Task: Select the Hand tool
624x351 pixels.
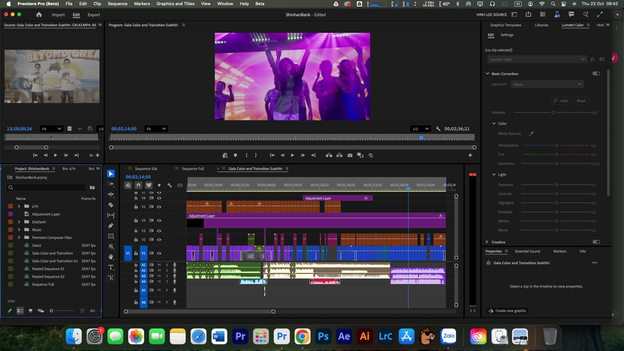Action: 111,257
